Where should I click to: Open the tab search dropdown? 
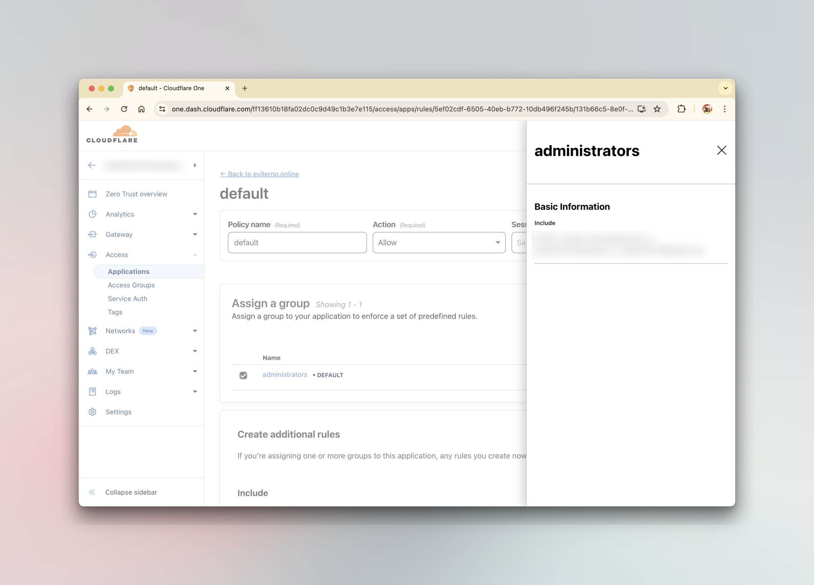tap(725, 88)
